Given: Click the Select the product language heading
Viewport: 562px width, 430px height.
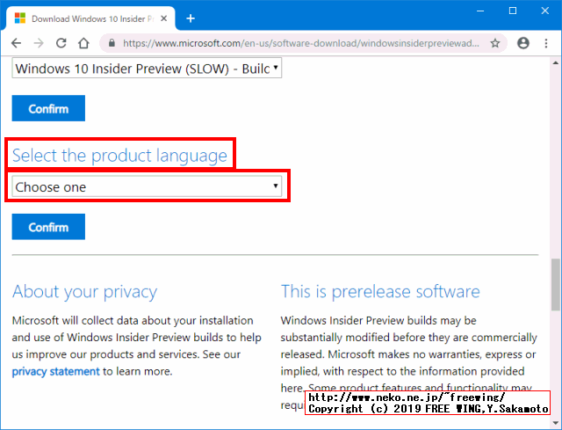Looking at the screenshot, I should coord(119,156).
